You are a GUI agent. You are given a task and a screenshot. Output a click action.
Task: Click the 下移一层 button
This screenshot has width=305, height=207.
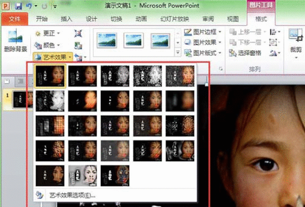[247, 42]
